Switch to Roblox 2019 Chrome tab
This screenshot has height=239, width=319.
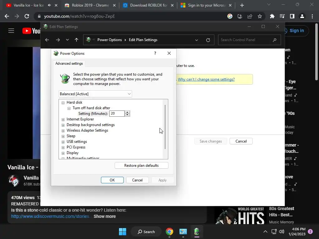(90, 5)
